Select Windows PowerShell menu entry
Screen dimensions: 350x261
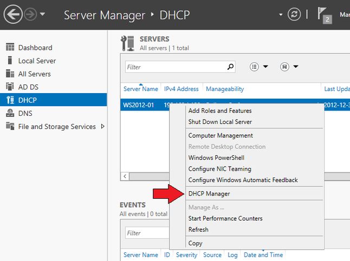click(x=216, y=158)
